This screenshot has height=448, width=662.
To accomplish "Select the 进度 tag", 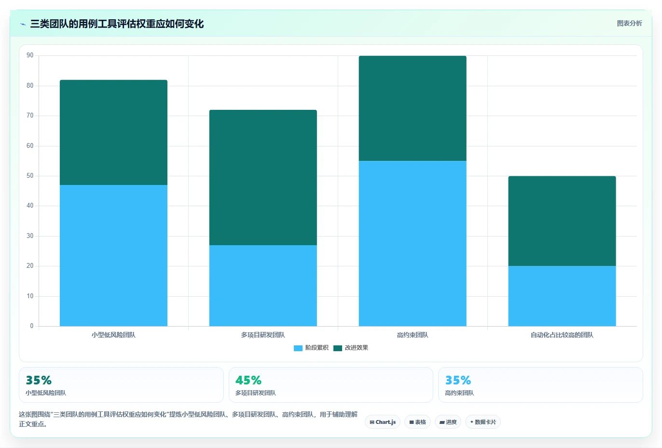I will tap(448, 422).
